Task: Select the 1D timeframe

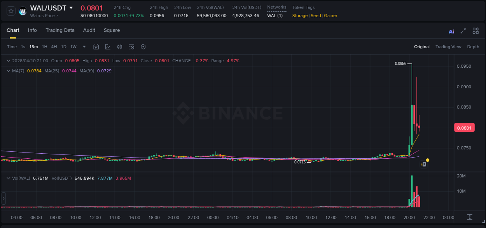Action: (x=63, y=47)
